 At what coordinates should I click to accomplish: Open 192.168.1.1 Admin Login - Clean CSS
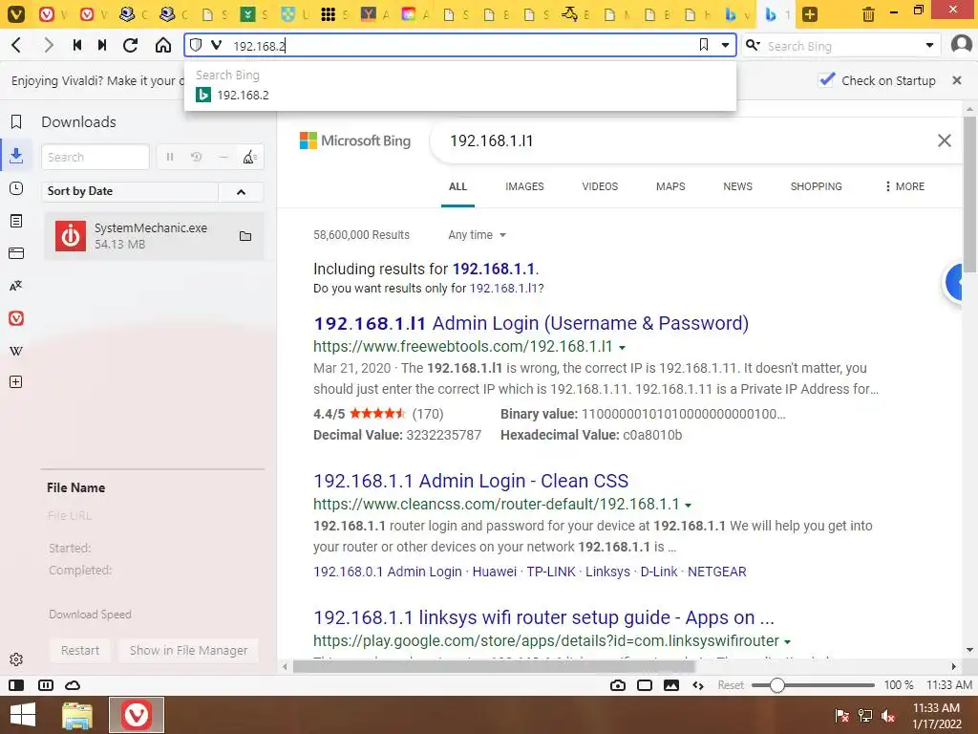pyautogui.click(x=471, y=482)
